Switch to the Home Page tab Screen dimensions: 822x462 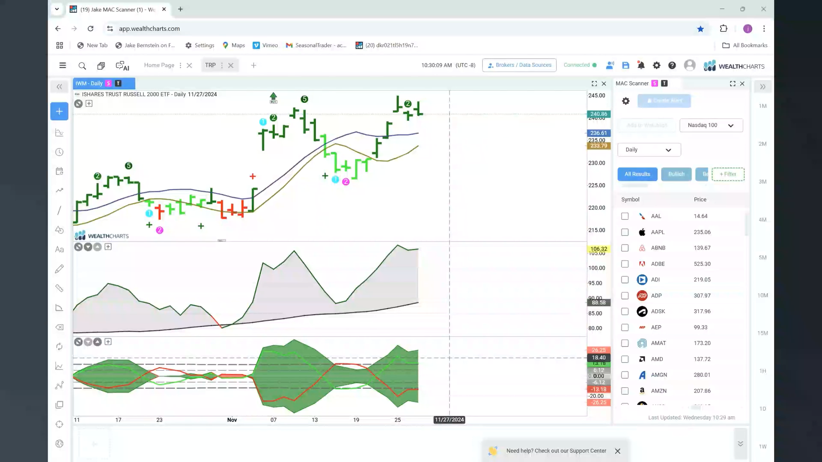[159, 65]
